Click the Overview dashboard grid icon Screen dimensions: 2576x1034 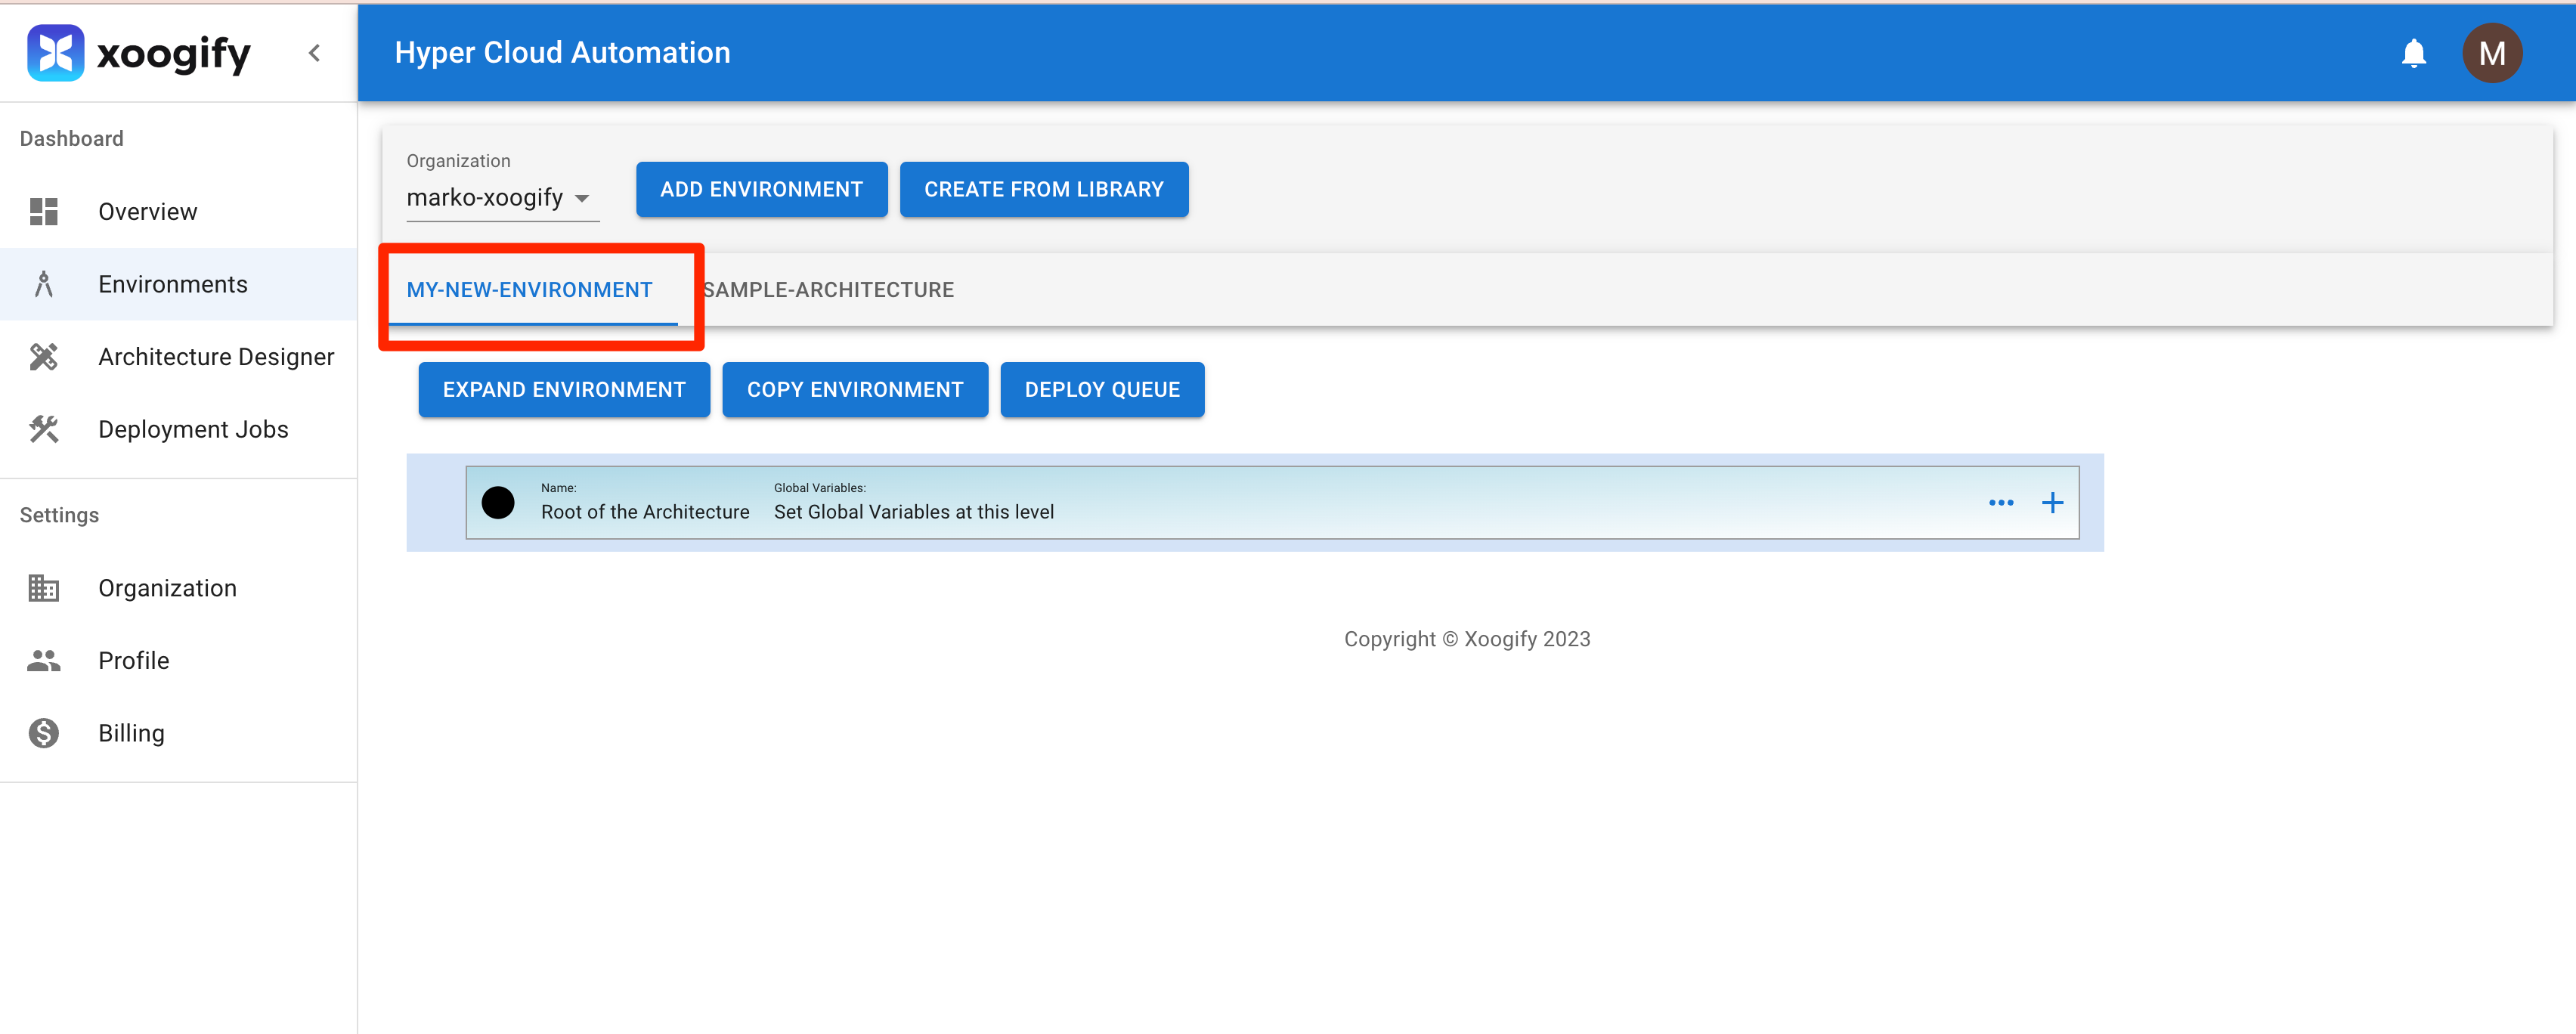[x=44, y=212]
